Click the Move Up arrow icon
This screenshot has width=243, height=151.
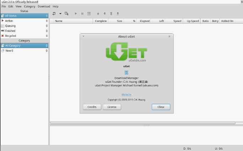point(98,14)
